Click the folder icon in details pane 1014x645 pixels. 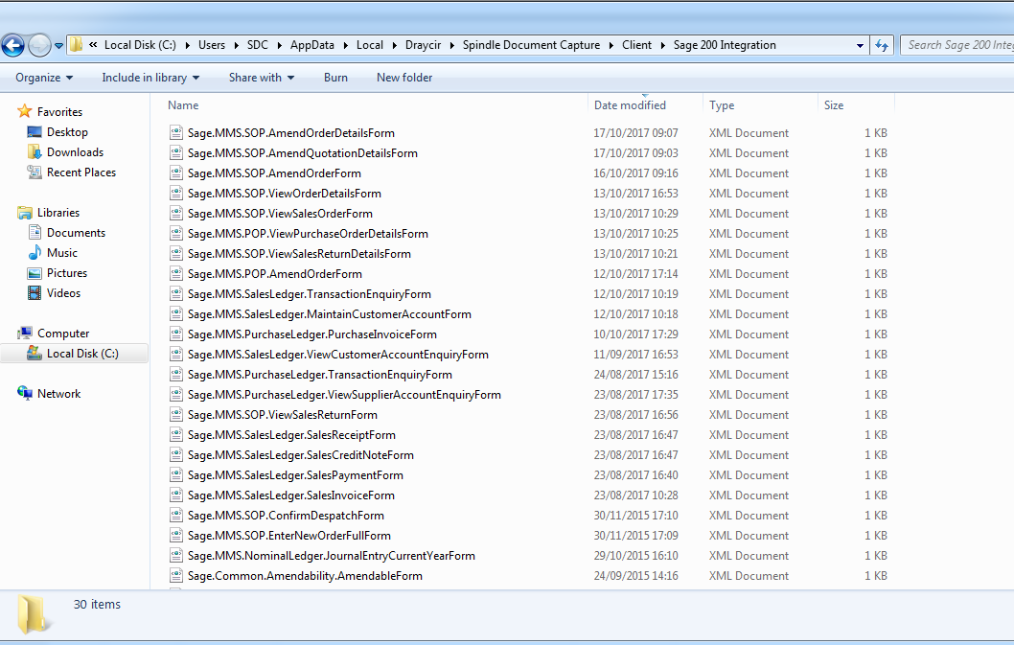33,614
